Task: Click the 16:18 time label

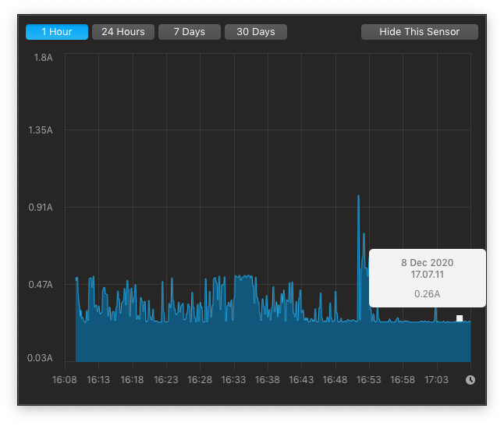Action: point(132,380)
